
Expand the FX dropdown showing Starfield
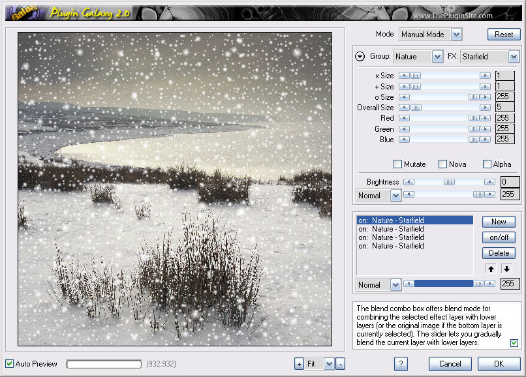point(489,57)
